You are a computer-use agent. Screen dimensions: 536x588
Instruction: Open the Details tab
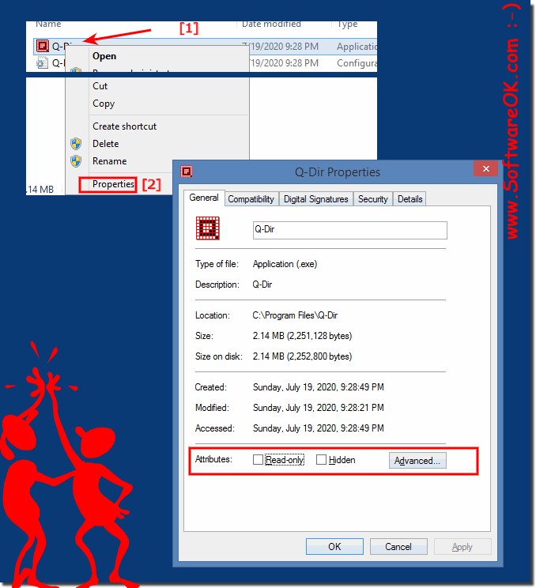coord(410,199)
